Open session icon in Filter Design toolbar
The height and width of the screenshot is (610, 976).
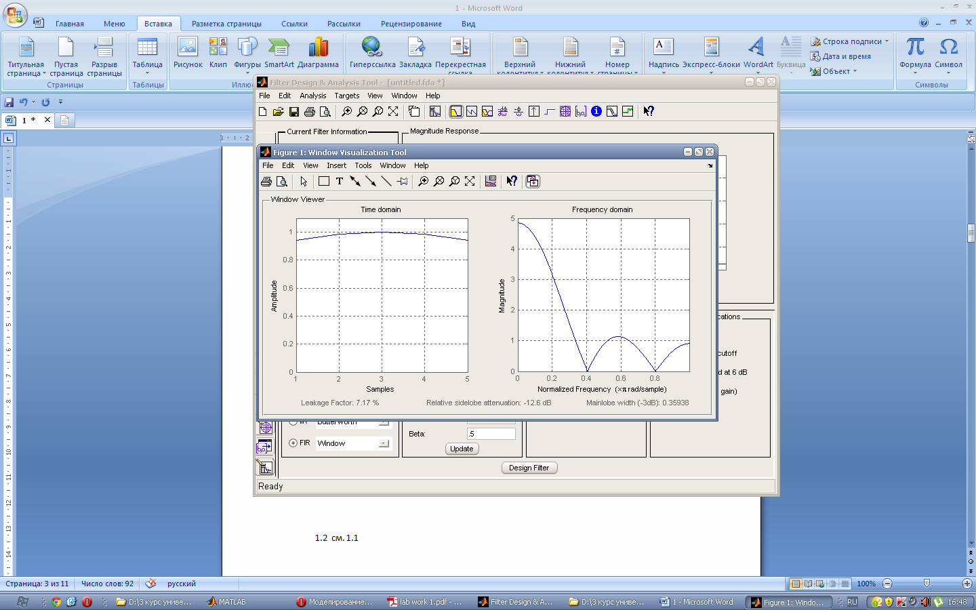[x=278, y=112]
